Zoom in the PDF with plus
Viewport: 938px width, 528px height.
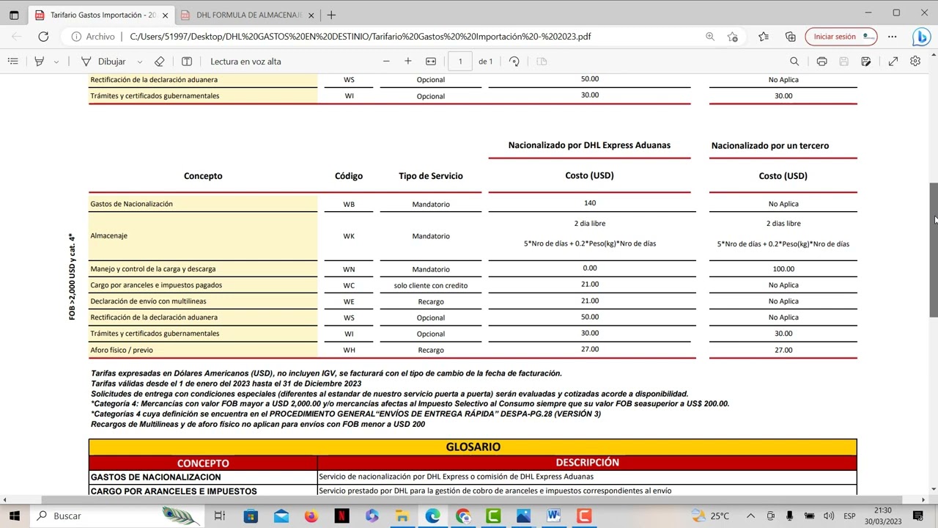(408, 62)
